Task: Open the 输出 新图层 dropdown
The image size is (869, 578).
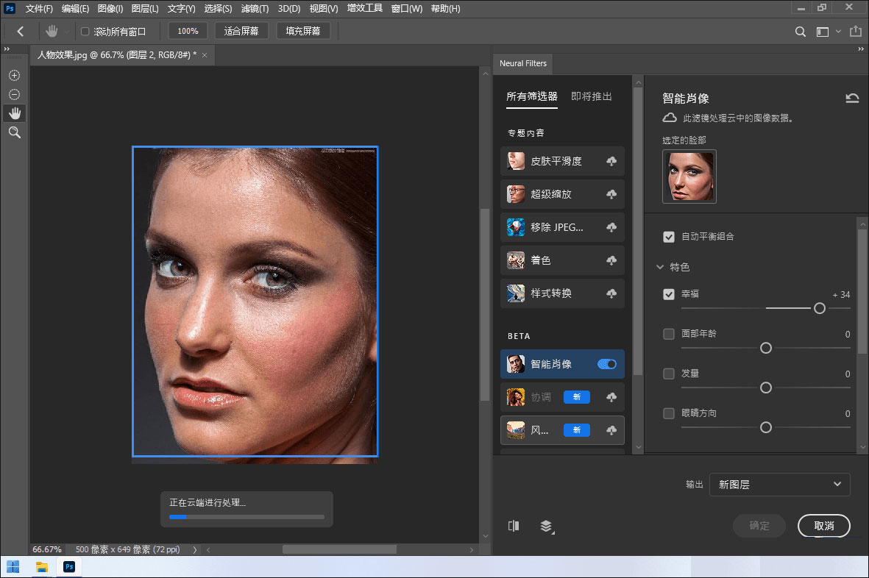Action: click(x=779, y=485)
